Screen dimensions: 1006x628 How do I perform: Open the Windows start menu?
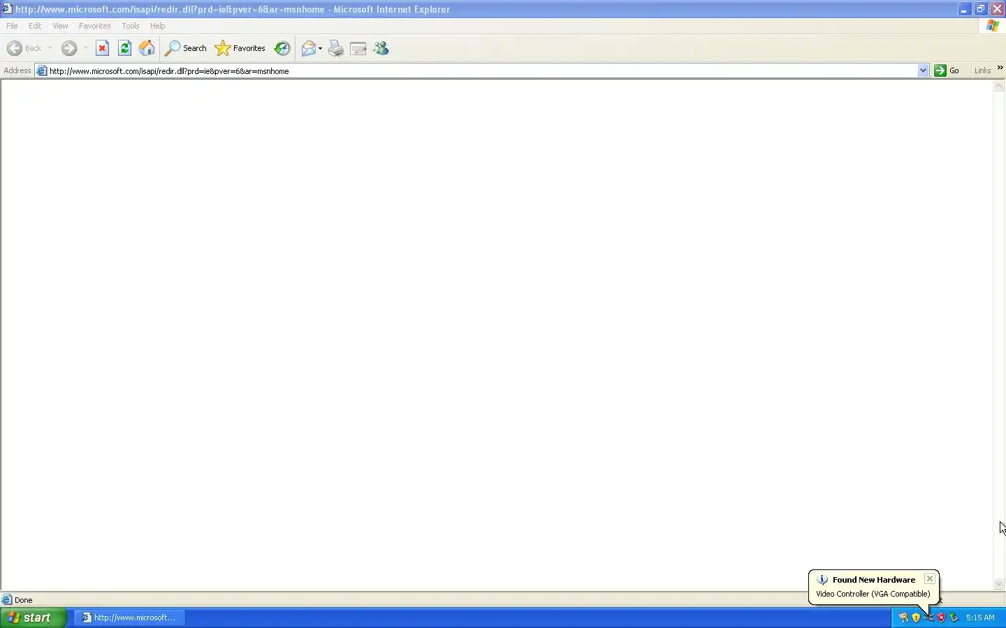(x=34, y=618)
